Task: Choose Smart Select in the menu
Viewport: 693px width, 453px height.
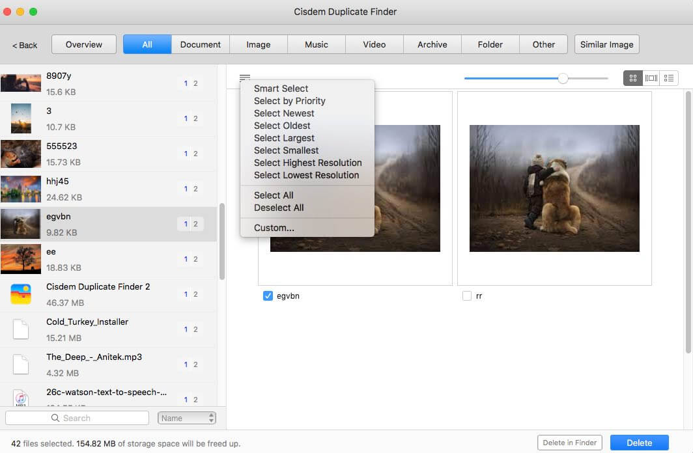Action: coord(281,89)
